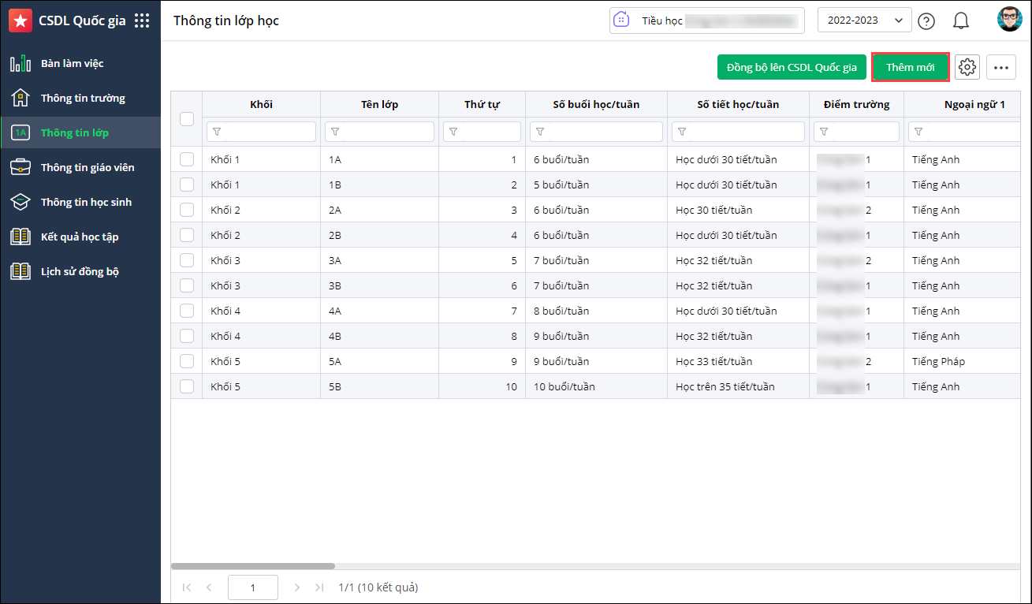
Task: Expand the 2022-2023 school year dropdown
Action: 864,21
